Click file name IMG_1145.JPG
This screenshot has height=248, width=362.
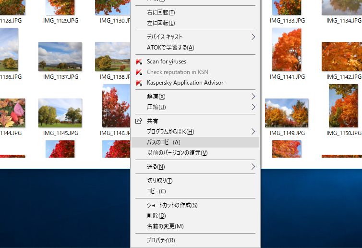tap(60, 133)
